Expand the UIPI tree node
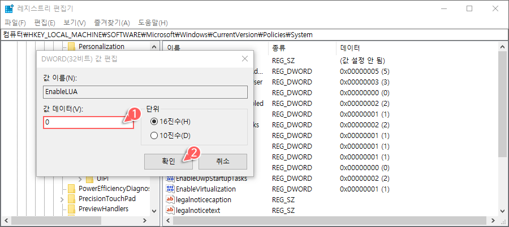Image resolution: width=509 pixels, height=227 pixels. coord(80,179)
